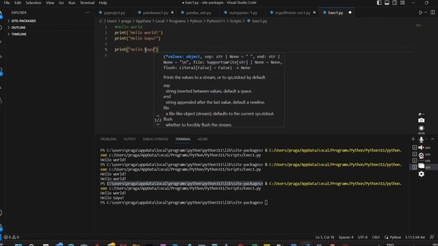Run Python file with play button
Image resolution: width=438 pixels, height=246 pixels.
[420, 12]
